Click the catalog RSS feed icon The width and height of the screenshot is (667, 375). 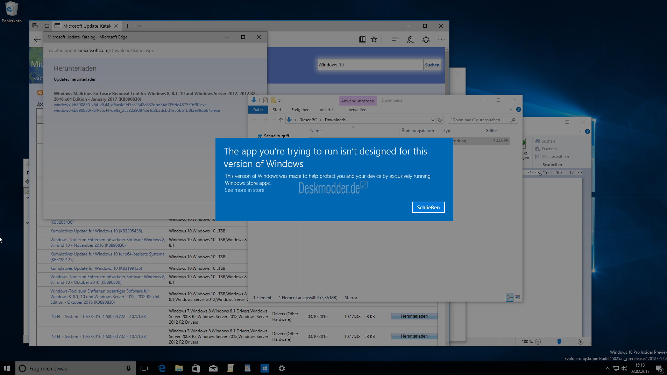coord(40,93)
